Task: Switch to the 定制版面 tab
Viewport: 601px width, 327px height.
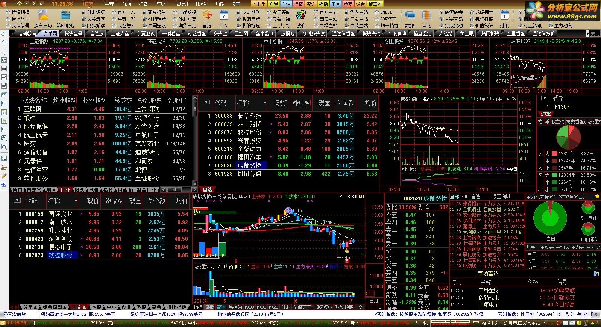Action: point(27,33)
